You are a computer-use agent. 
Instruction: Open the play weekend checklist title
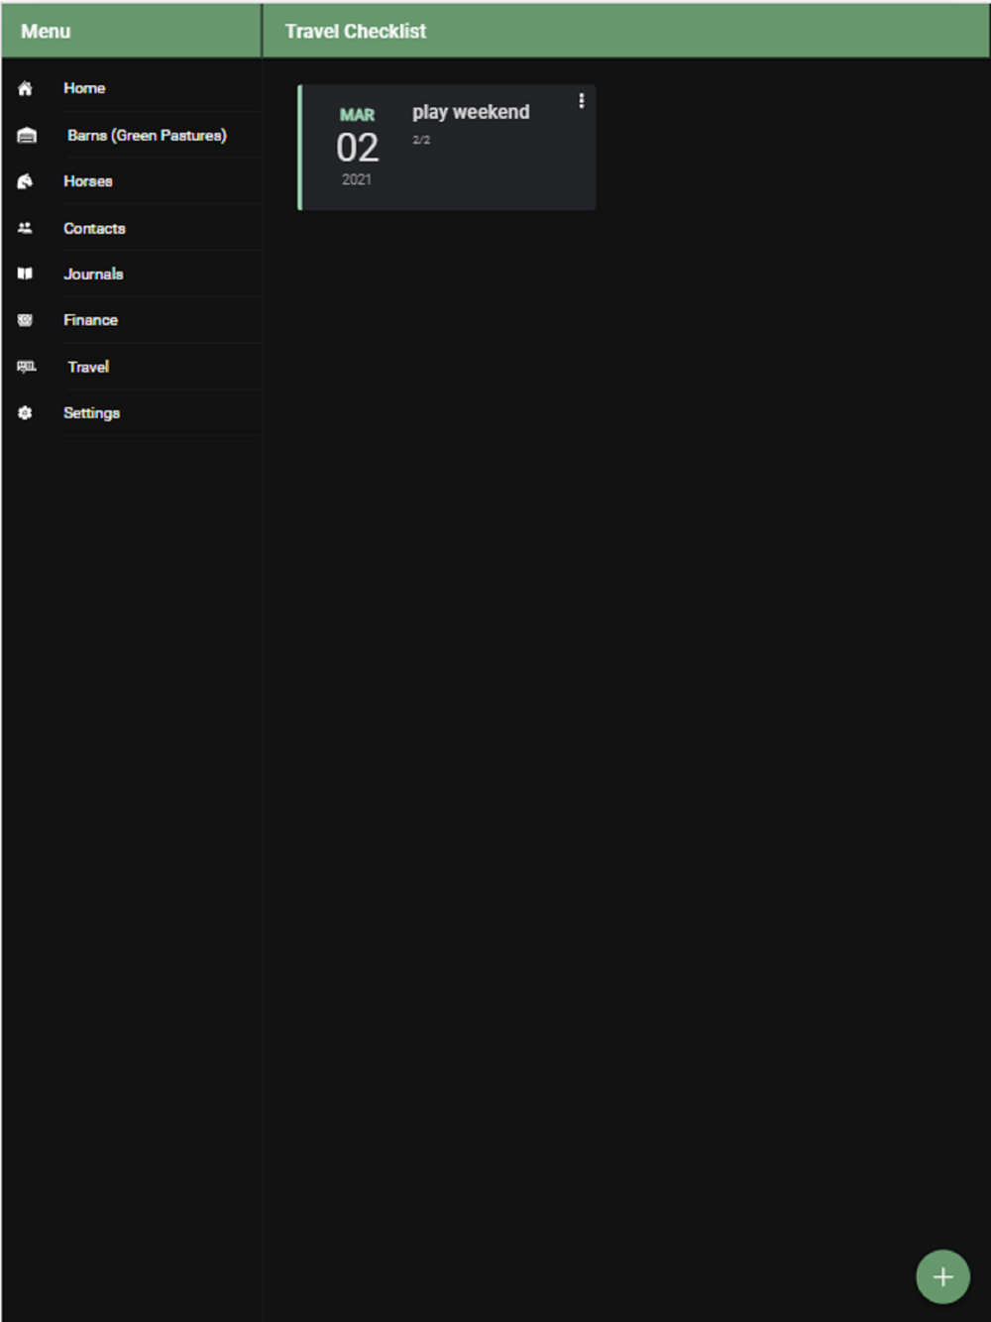click(471, 113)
